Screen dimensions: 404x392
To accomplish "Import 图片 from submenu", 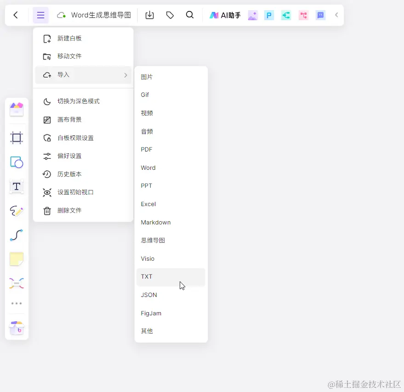I will coord(171,77).
